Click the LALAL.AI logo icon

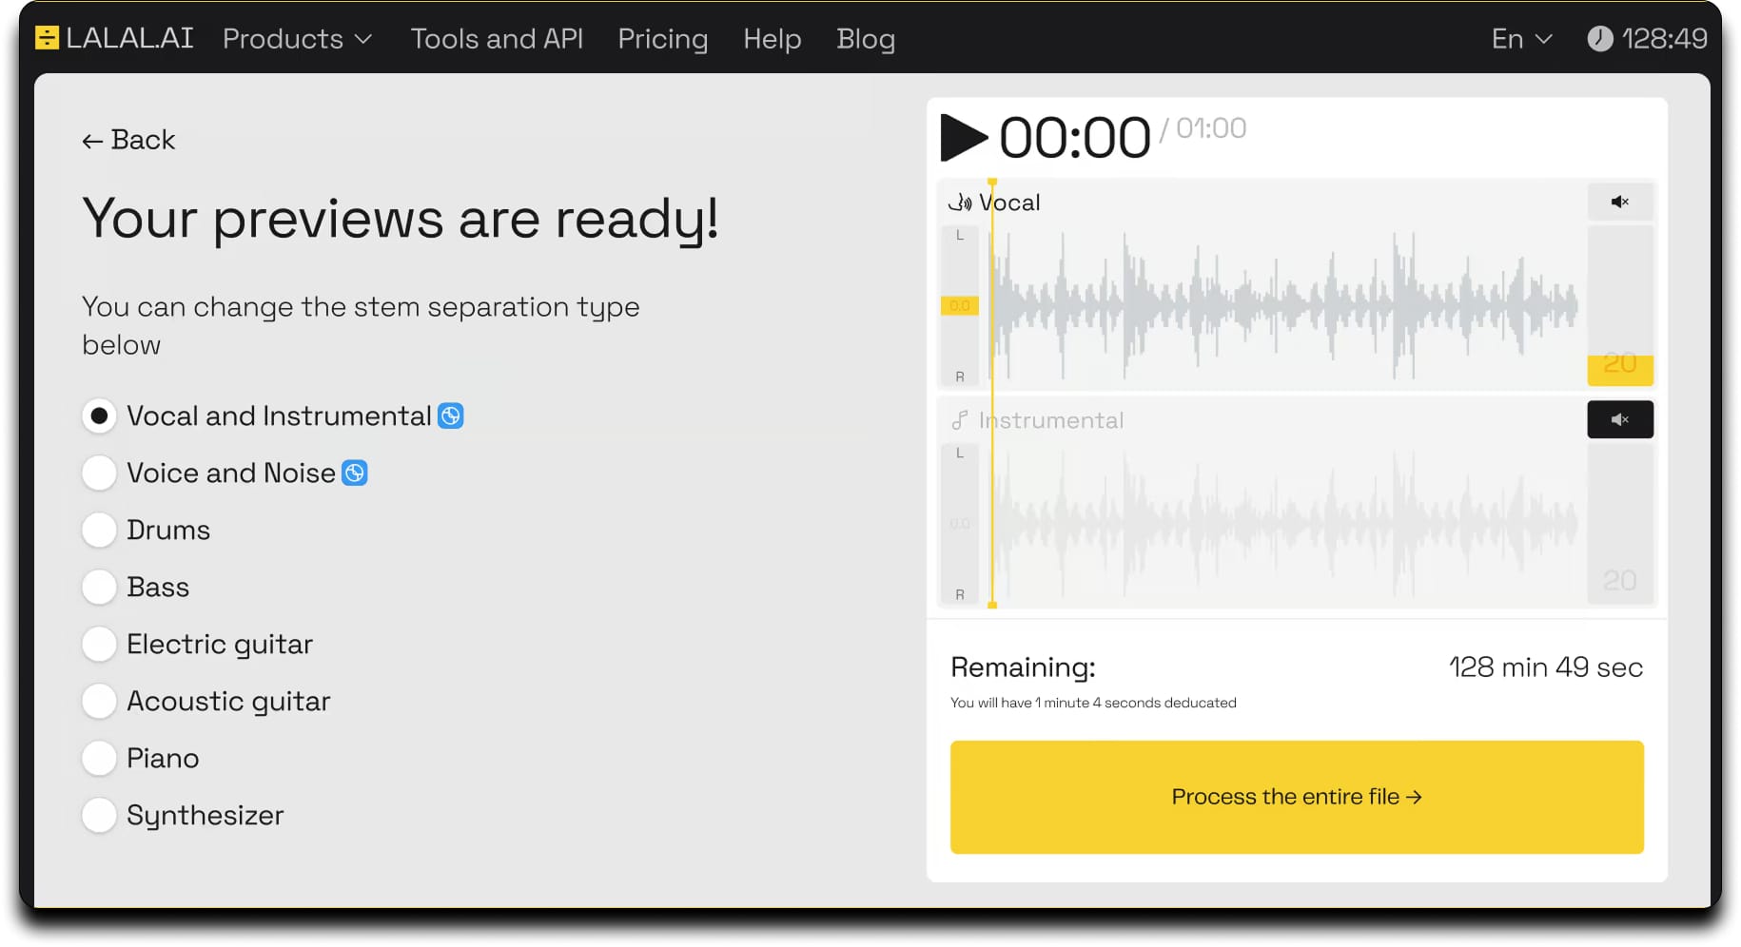click(47, 38)
